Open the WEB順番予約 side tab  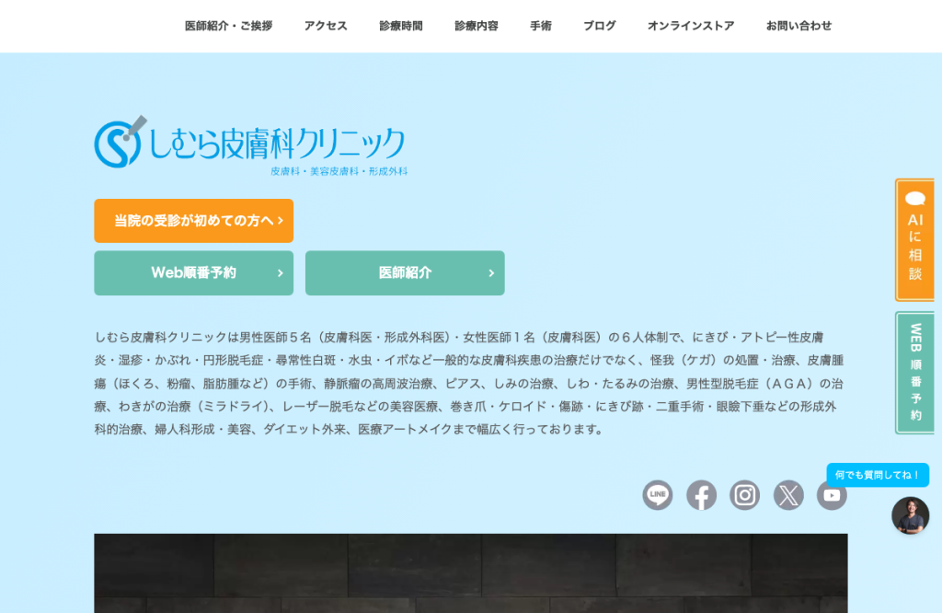[x=915, y=373]
